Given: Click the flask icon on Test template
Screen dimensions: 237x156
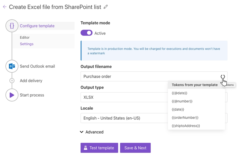Looking at the screenshot, I should (x=85, y=148).
